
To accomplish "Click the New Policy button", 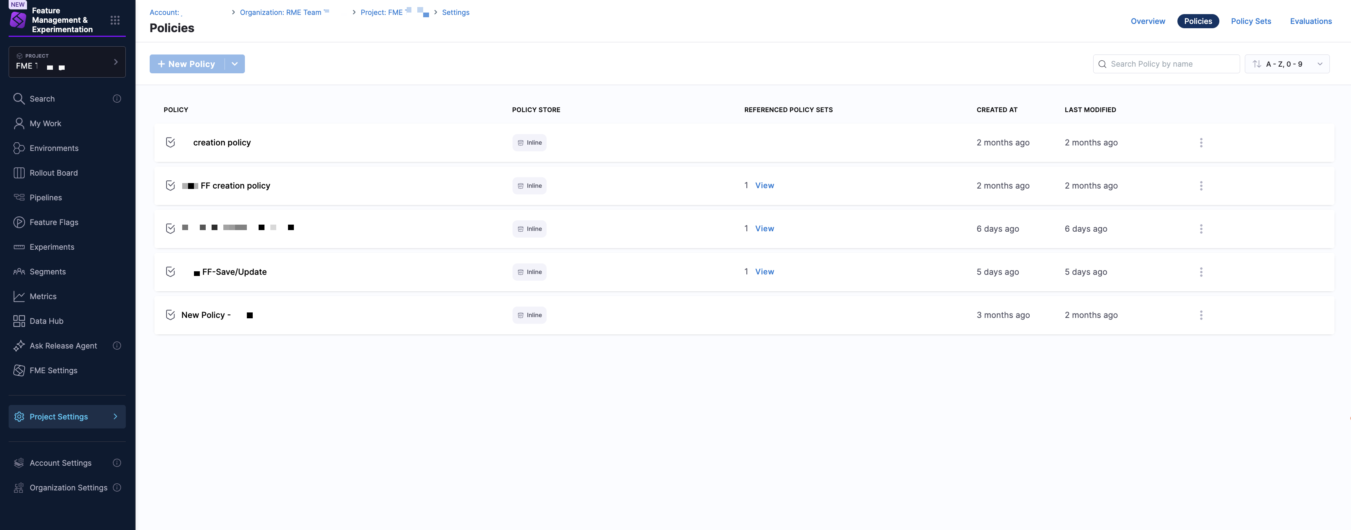I will coord(187,64).
